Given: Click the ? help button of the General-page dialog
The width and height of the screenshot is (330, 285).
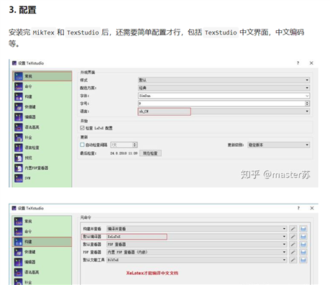Looking at the screenshot, I should [298, 63].
